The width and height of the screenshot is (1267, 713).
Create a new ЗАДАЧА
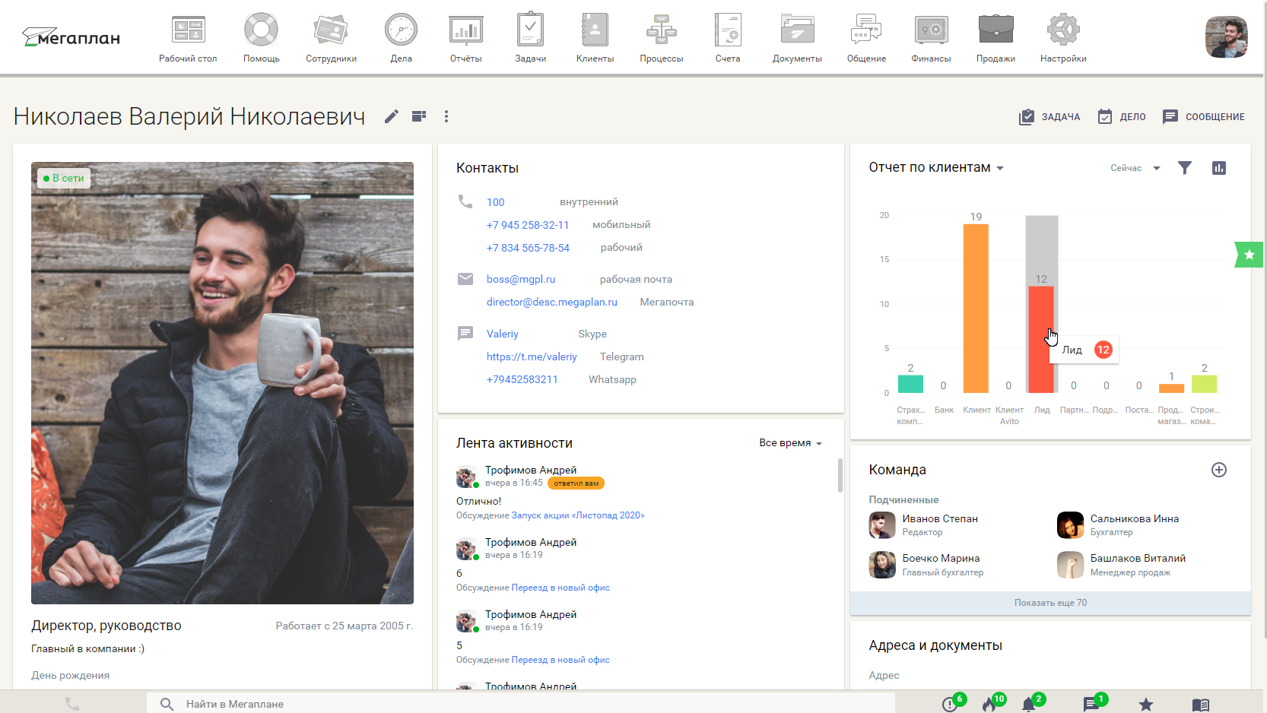click(x=1049, y=117)
